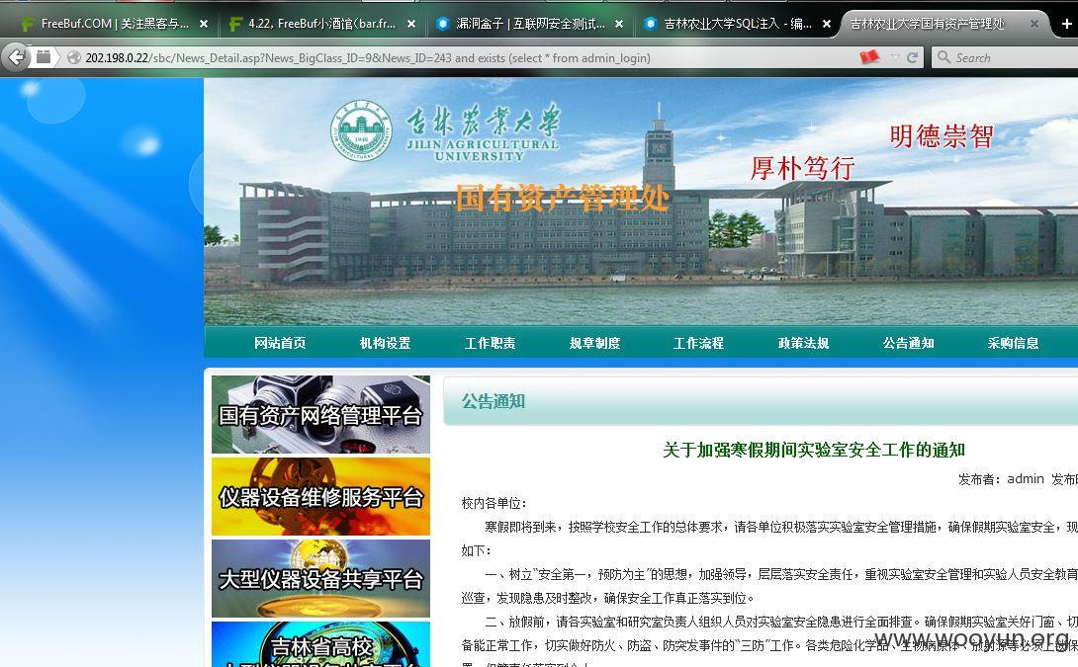
Task: Click the 吉林省高校 banner image
Action: (321, 644)
